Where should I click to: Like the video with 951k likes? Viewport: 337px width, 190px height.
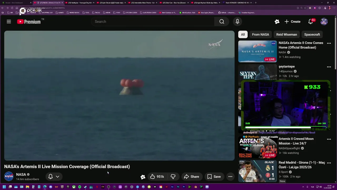(x=157, y=177)
